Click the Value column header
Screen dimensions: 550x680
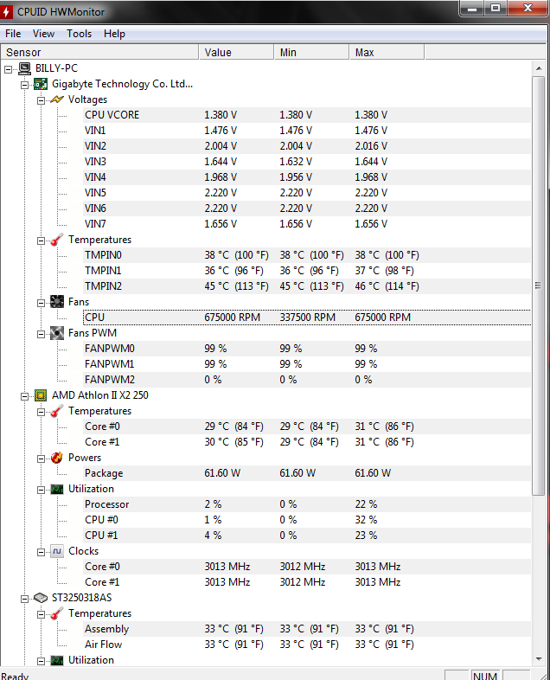[236, 52]
